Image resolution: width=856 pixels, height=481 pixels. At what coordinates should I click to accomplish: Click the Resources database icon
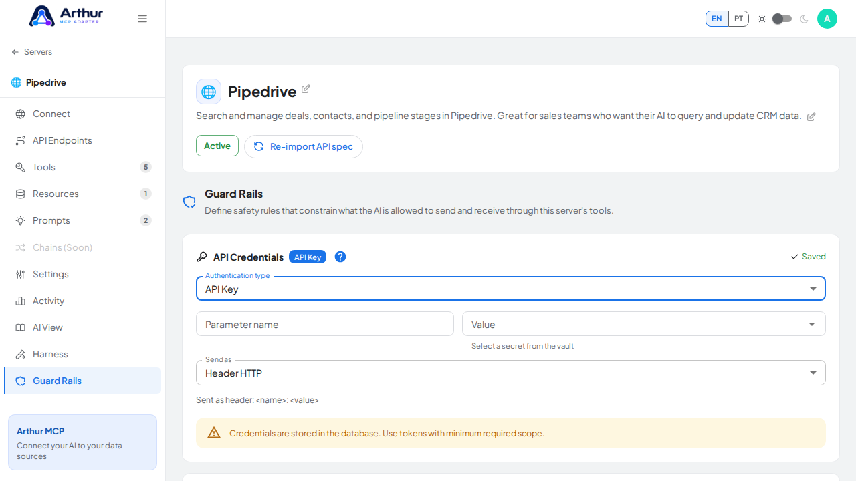(x=21, y=194)
